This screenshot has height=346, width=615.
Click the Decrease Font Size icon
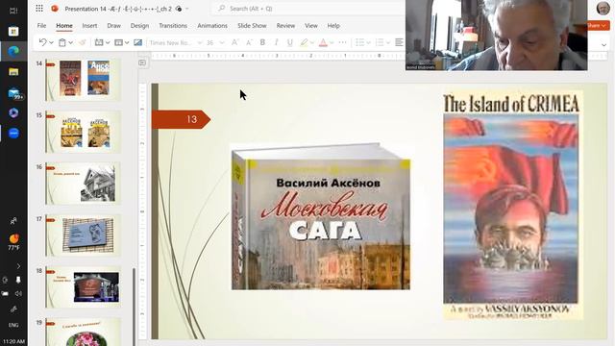point(249,42)
